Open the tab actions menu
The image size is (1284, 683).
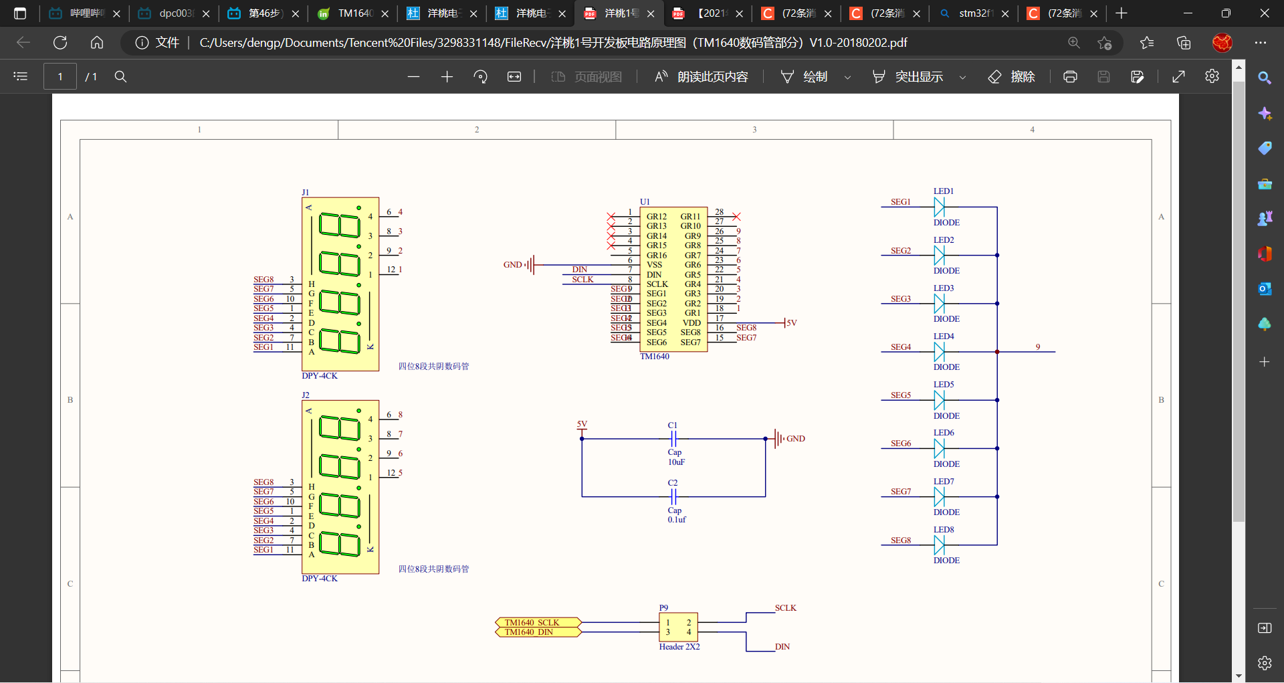(x=19, y=13)
